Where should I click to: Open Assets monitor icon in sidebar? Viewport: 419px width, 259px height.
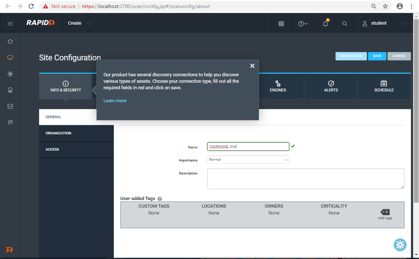point(10,58)
